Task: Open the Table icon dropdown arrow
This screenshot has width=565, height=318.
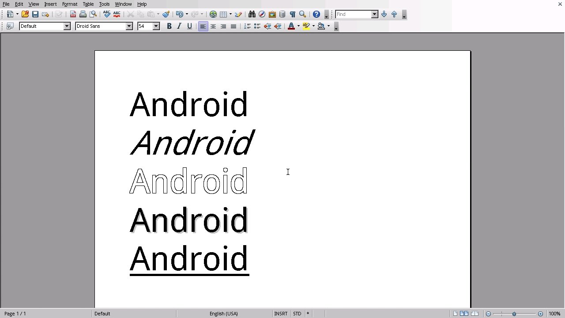Action: point(230,14)
